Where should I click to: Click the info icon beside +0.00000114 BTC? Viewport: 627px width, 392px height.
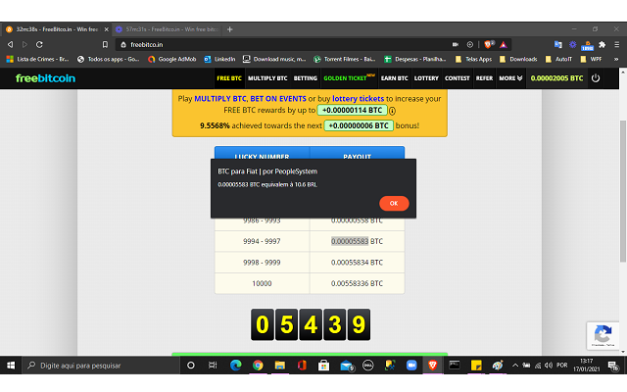[x=392, y=111]
